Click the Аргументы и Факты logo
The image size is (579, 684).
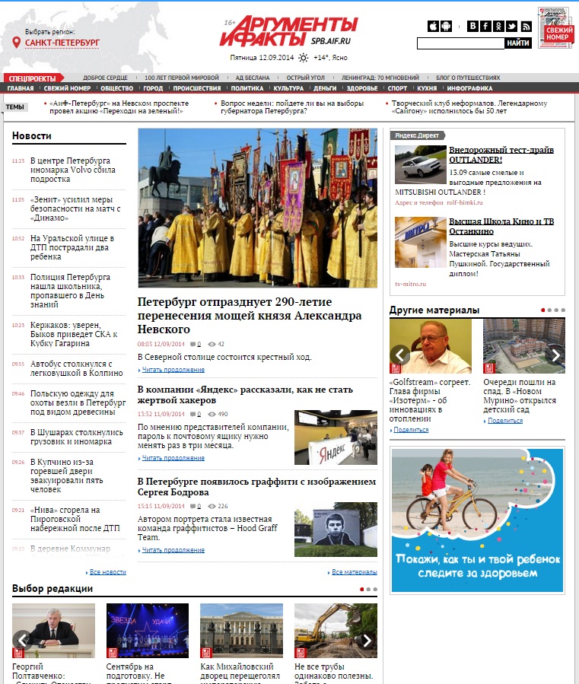(288, 31)
